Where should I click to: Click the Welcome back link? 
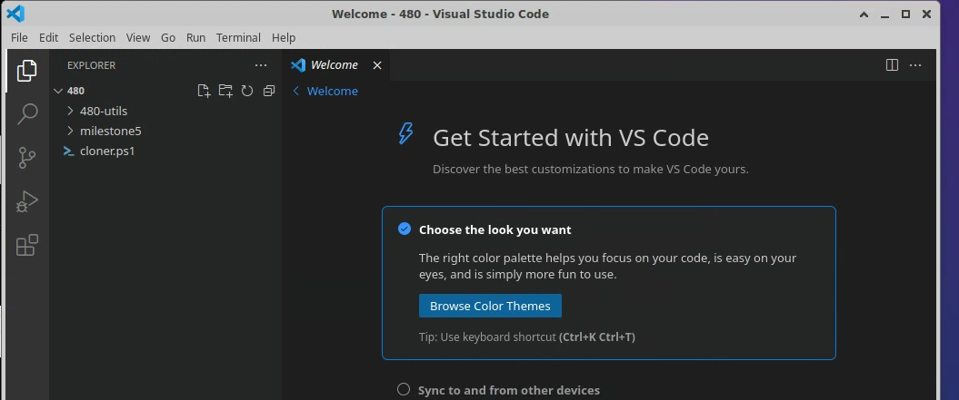pyautogui.click(x=333, y=91)
